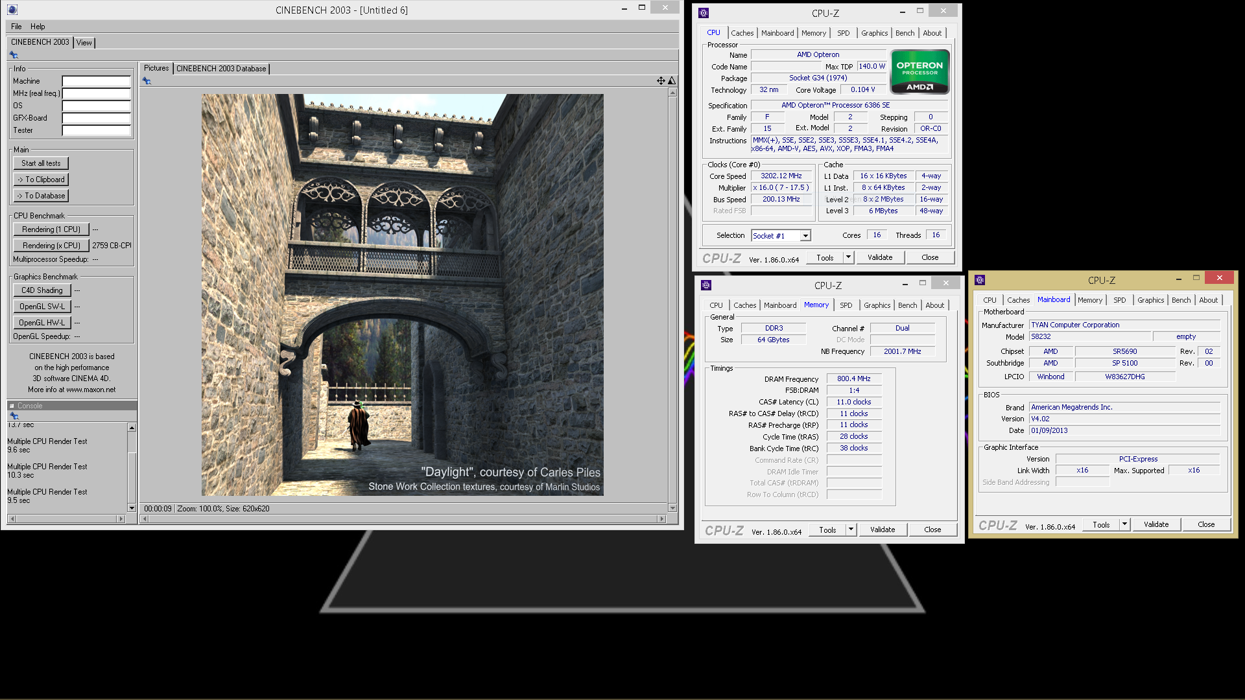Click the MHz (real freq.) input field
Screen dimensions: 1245x700
97,93
